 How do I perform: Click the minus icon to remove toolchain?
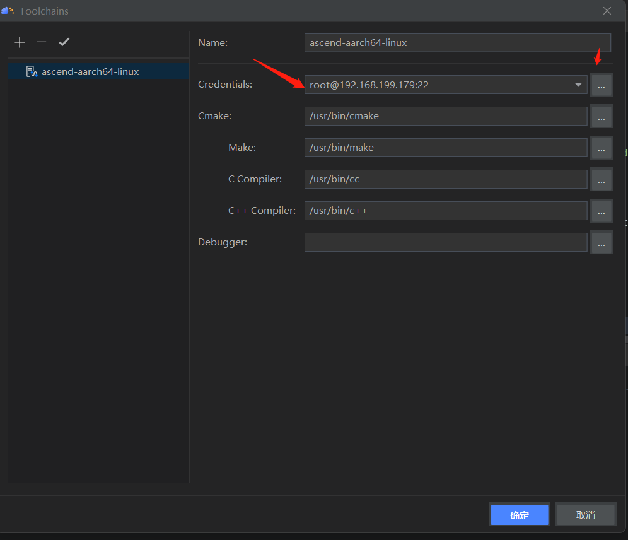(42, 42)
